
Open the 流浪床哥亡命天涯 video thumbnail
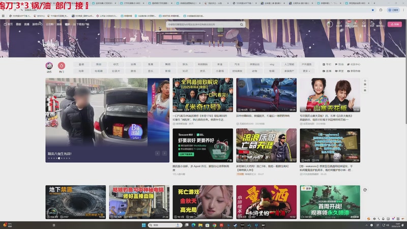[266, 146]
